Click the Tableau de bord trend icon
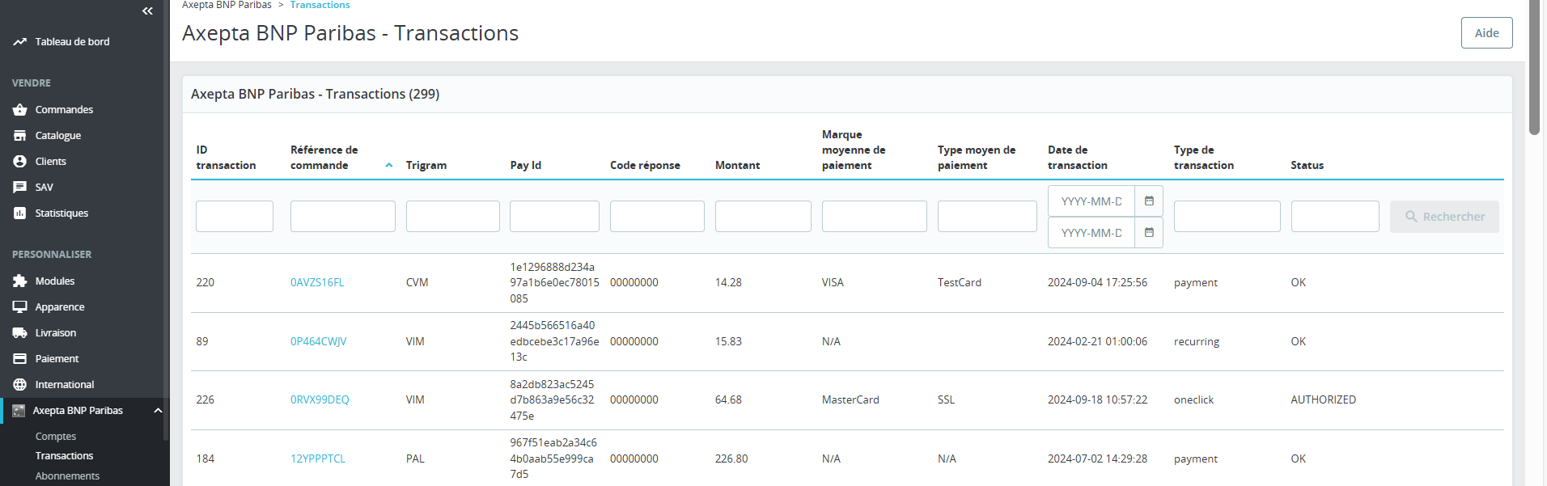This screenshot has height=486, width=1547. tap(19, 41)
